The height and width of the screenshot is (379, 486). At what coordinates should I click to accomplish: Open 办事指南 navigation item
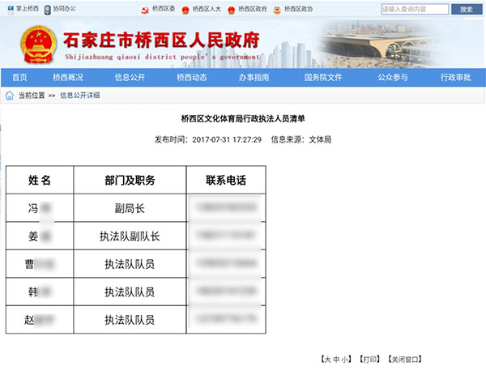pyautogui.click(x=254, y=78)
